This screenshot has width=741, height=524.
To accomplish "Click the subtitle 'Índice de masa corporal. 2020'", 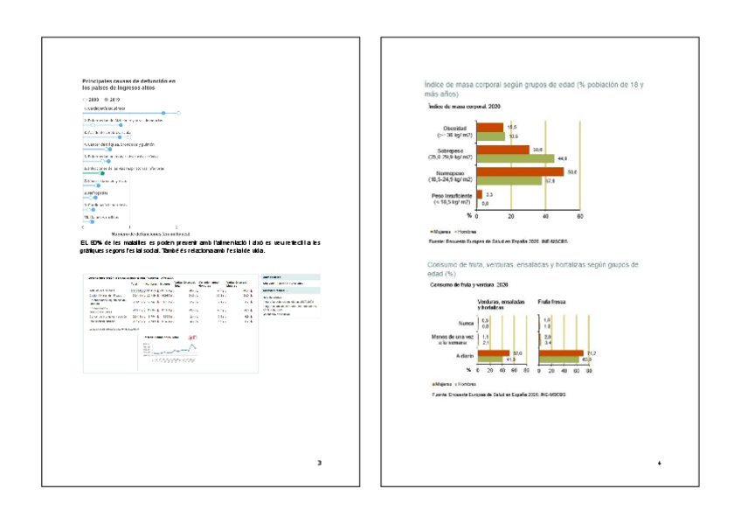I will (x=464, y=107).
